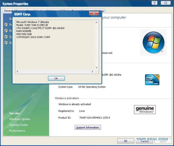
Task: Close the SONY Corp. dialog
Action: (x=94, y=13)
